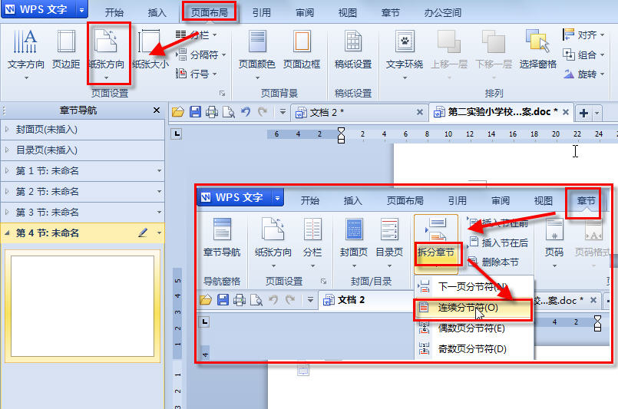Select 下一页分节符(N) menu entry
The height and width of the screenshot is (409, 618).
point(474,287)
